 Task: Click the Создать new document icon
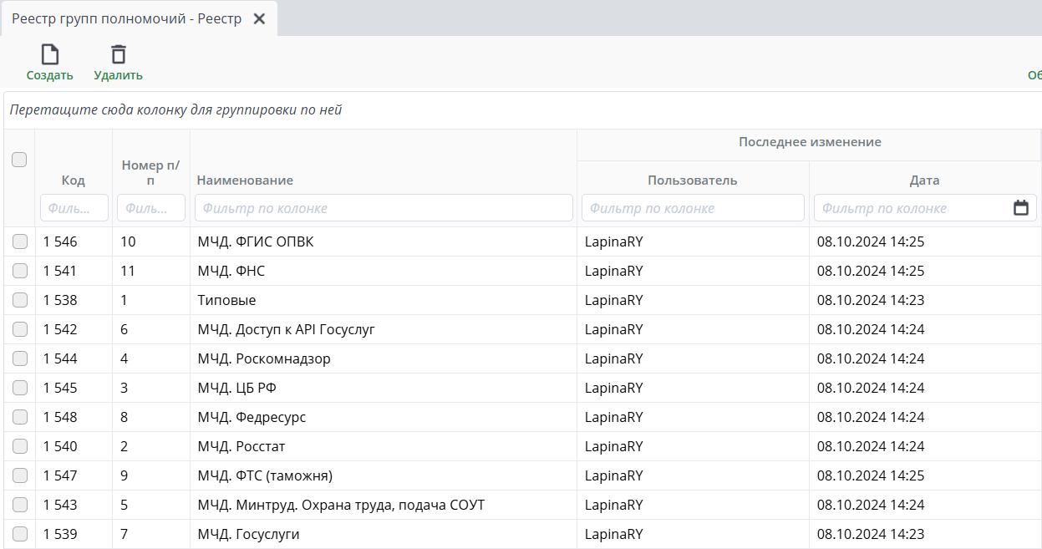tap(50, 55)
